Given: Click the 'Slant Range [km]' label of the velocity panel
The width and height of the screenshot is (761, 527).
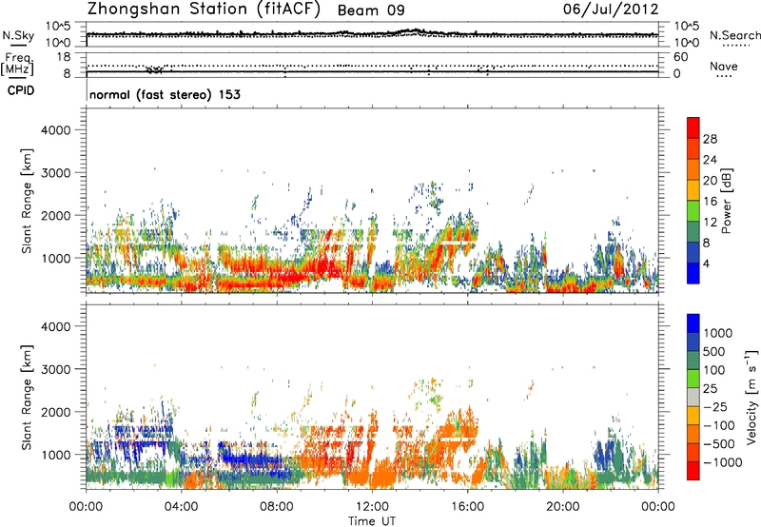Looking at the screenshot, I should (x=27, y=397).
